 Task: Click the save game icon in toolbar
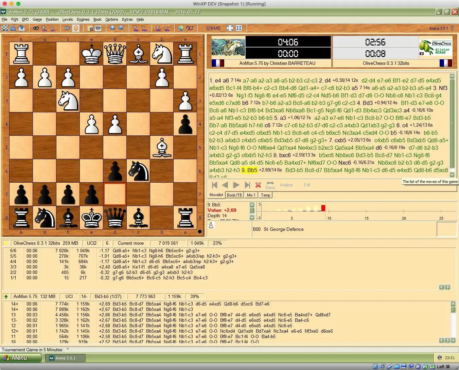coord(21,28)
